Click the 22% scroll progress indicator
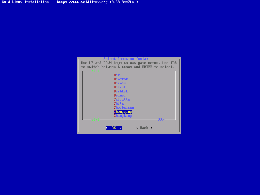 click(x=161, y=120)
